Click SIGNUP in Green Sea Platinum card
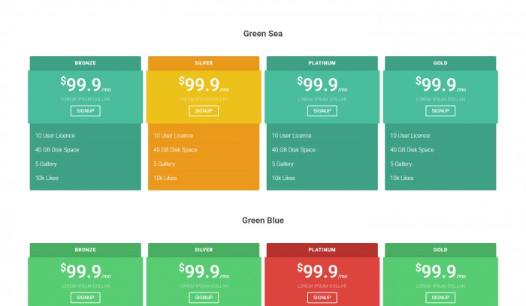Screen dimensions: 526x306 [322, 111]
